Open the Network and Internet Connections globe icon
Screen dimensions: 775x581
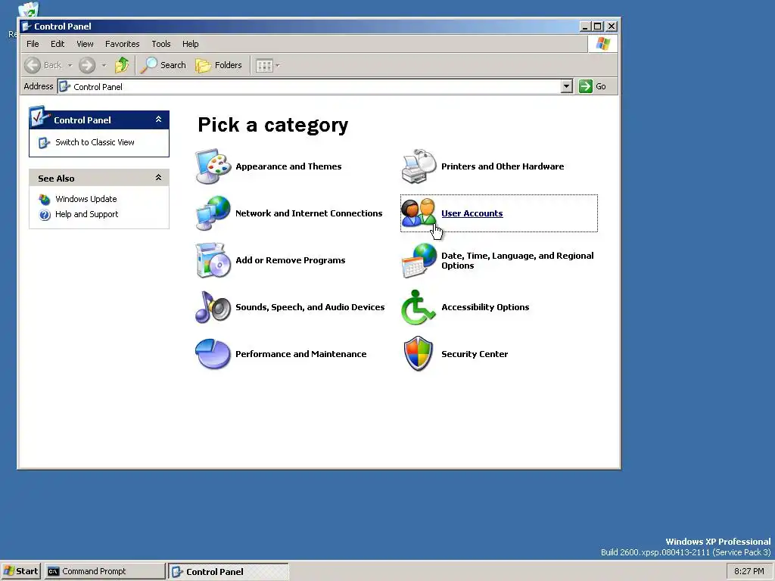tap(213, 213)
